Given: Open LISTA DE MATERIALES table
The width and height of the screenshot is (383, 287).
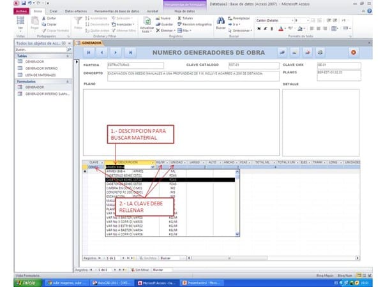Looking at the screenshot, I should click(x=40, y=75).
